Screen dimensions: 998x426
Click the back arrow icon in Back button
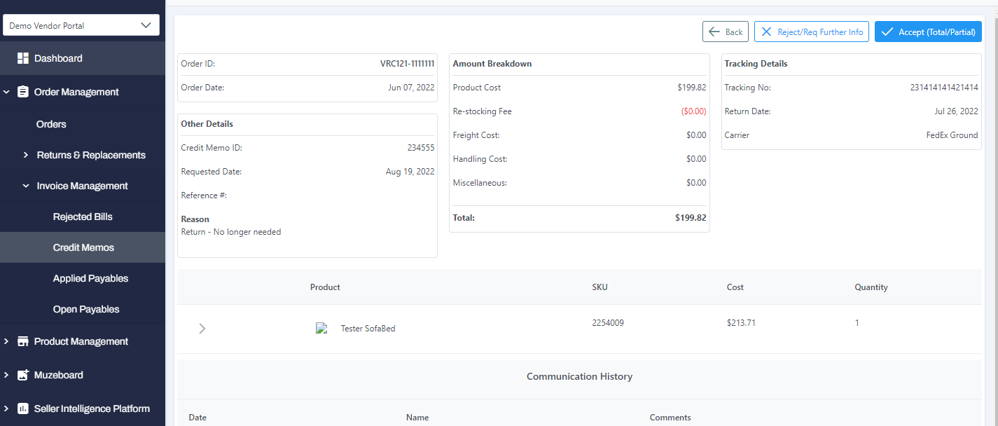point(714,32)
